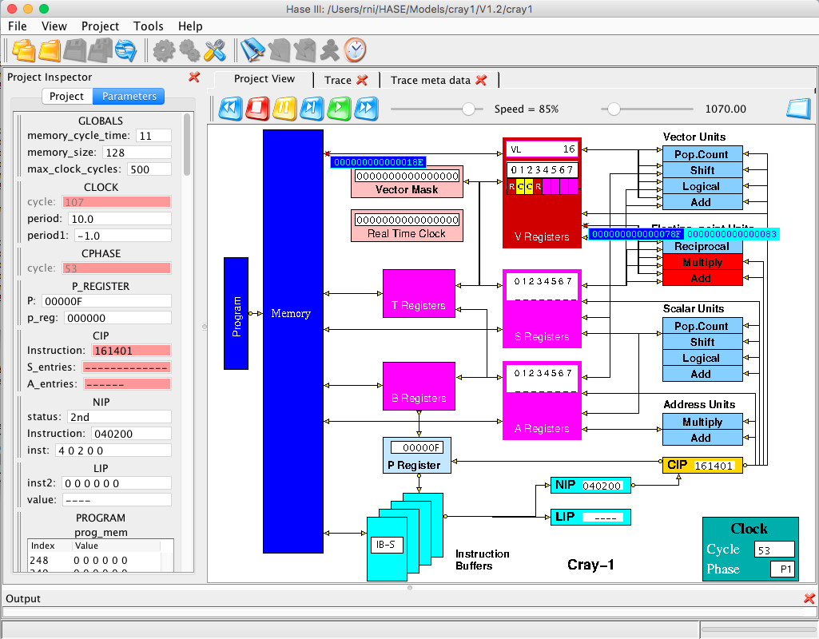The image size is (819, 639).
Task: Open the File menu
Action: (x=18, y=26)
